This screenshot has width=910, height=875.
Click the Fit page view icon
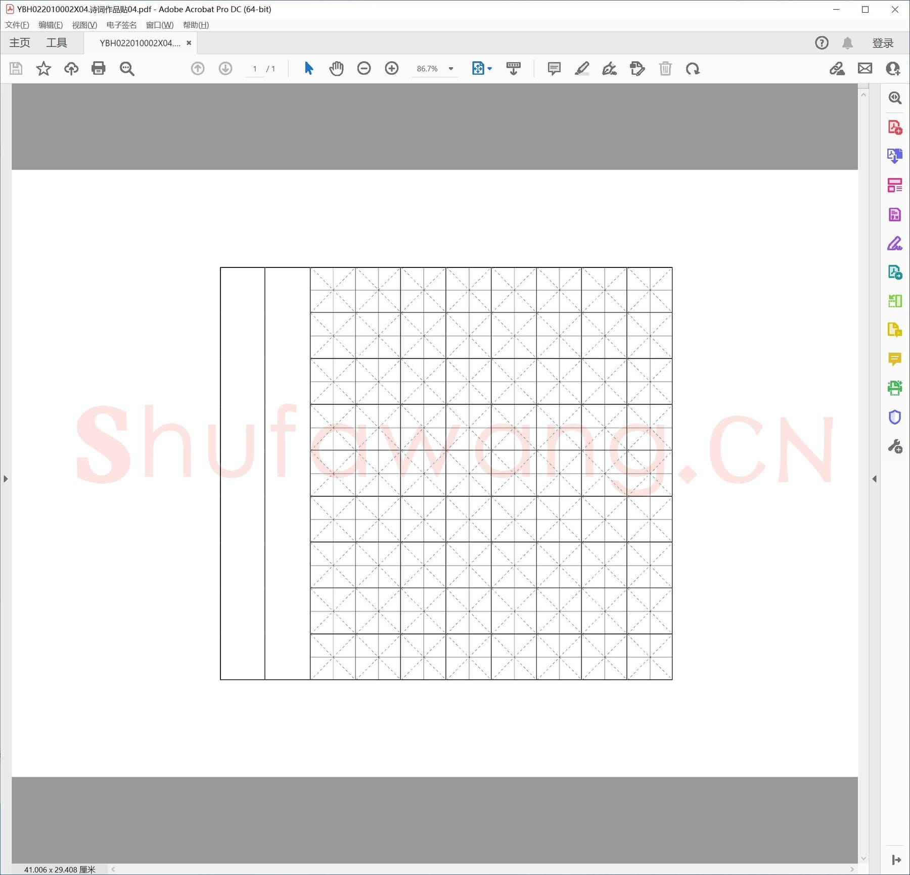tap(478, 68)
